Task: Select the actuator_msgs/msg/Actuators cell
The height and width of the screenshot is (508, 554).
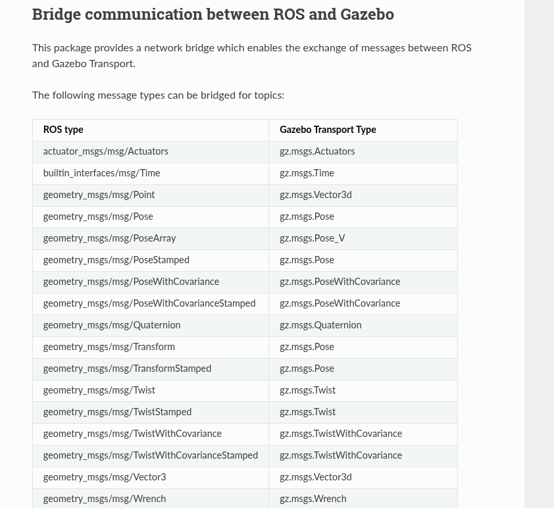Action: pos(105,151)
